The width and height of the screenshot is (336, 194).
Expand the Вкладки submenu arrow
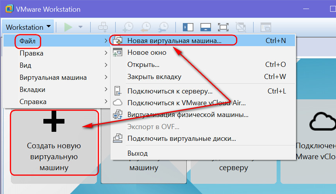(106, 89)
